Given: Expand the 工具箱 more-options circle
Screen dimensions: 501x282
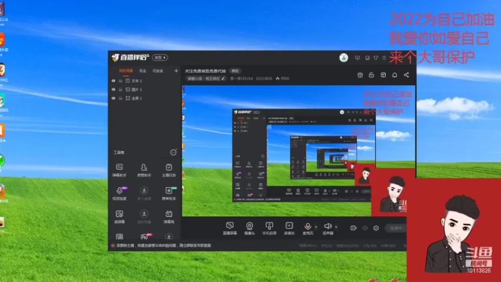Looking at the screenshot, I should point(173,152).
